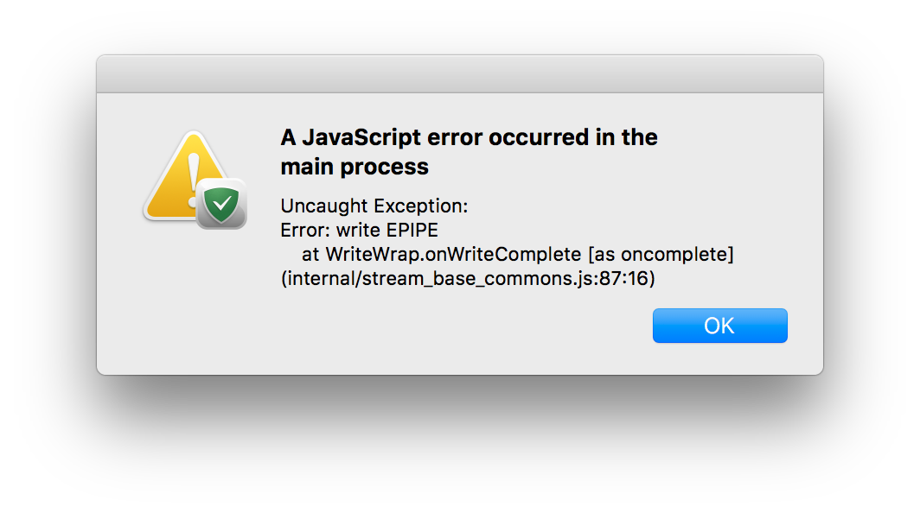Viewport: 920px width, 513px height.
Task: Dismiss the error by clicking OK
Action: pos(719,326)
